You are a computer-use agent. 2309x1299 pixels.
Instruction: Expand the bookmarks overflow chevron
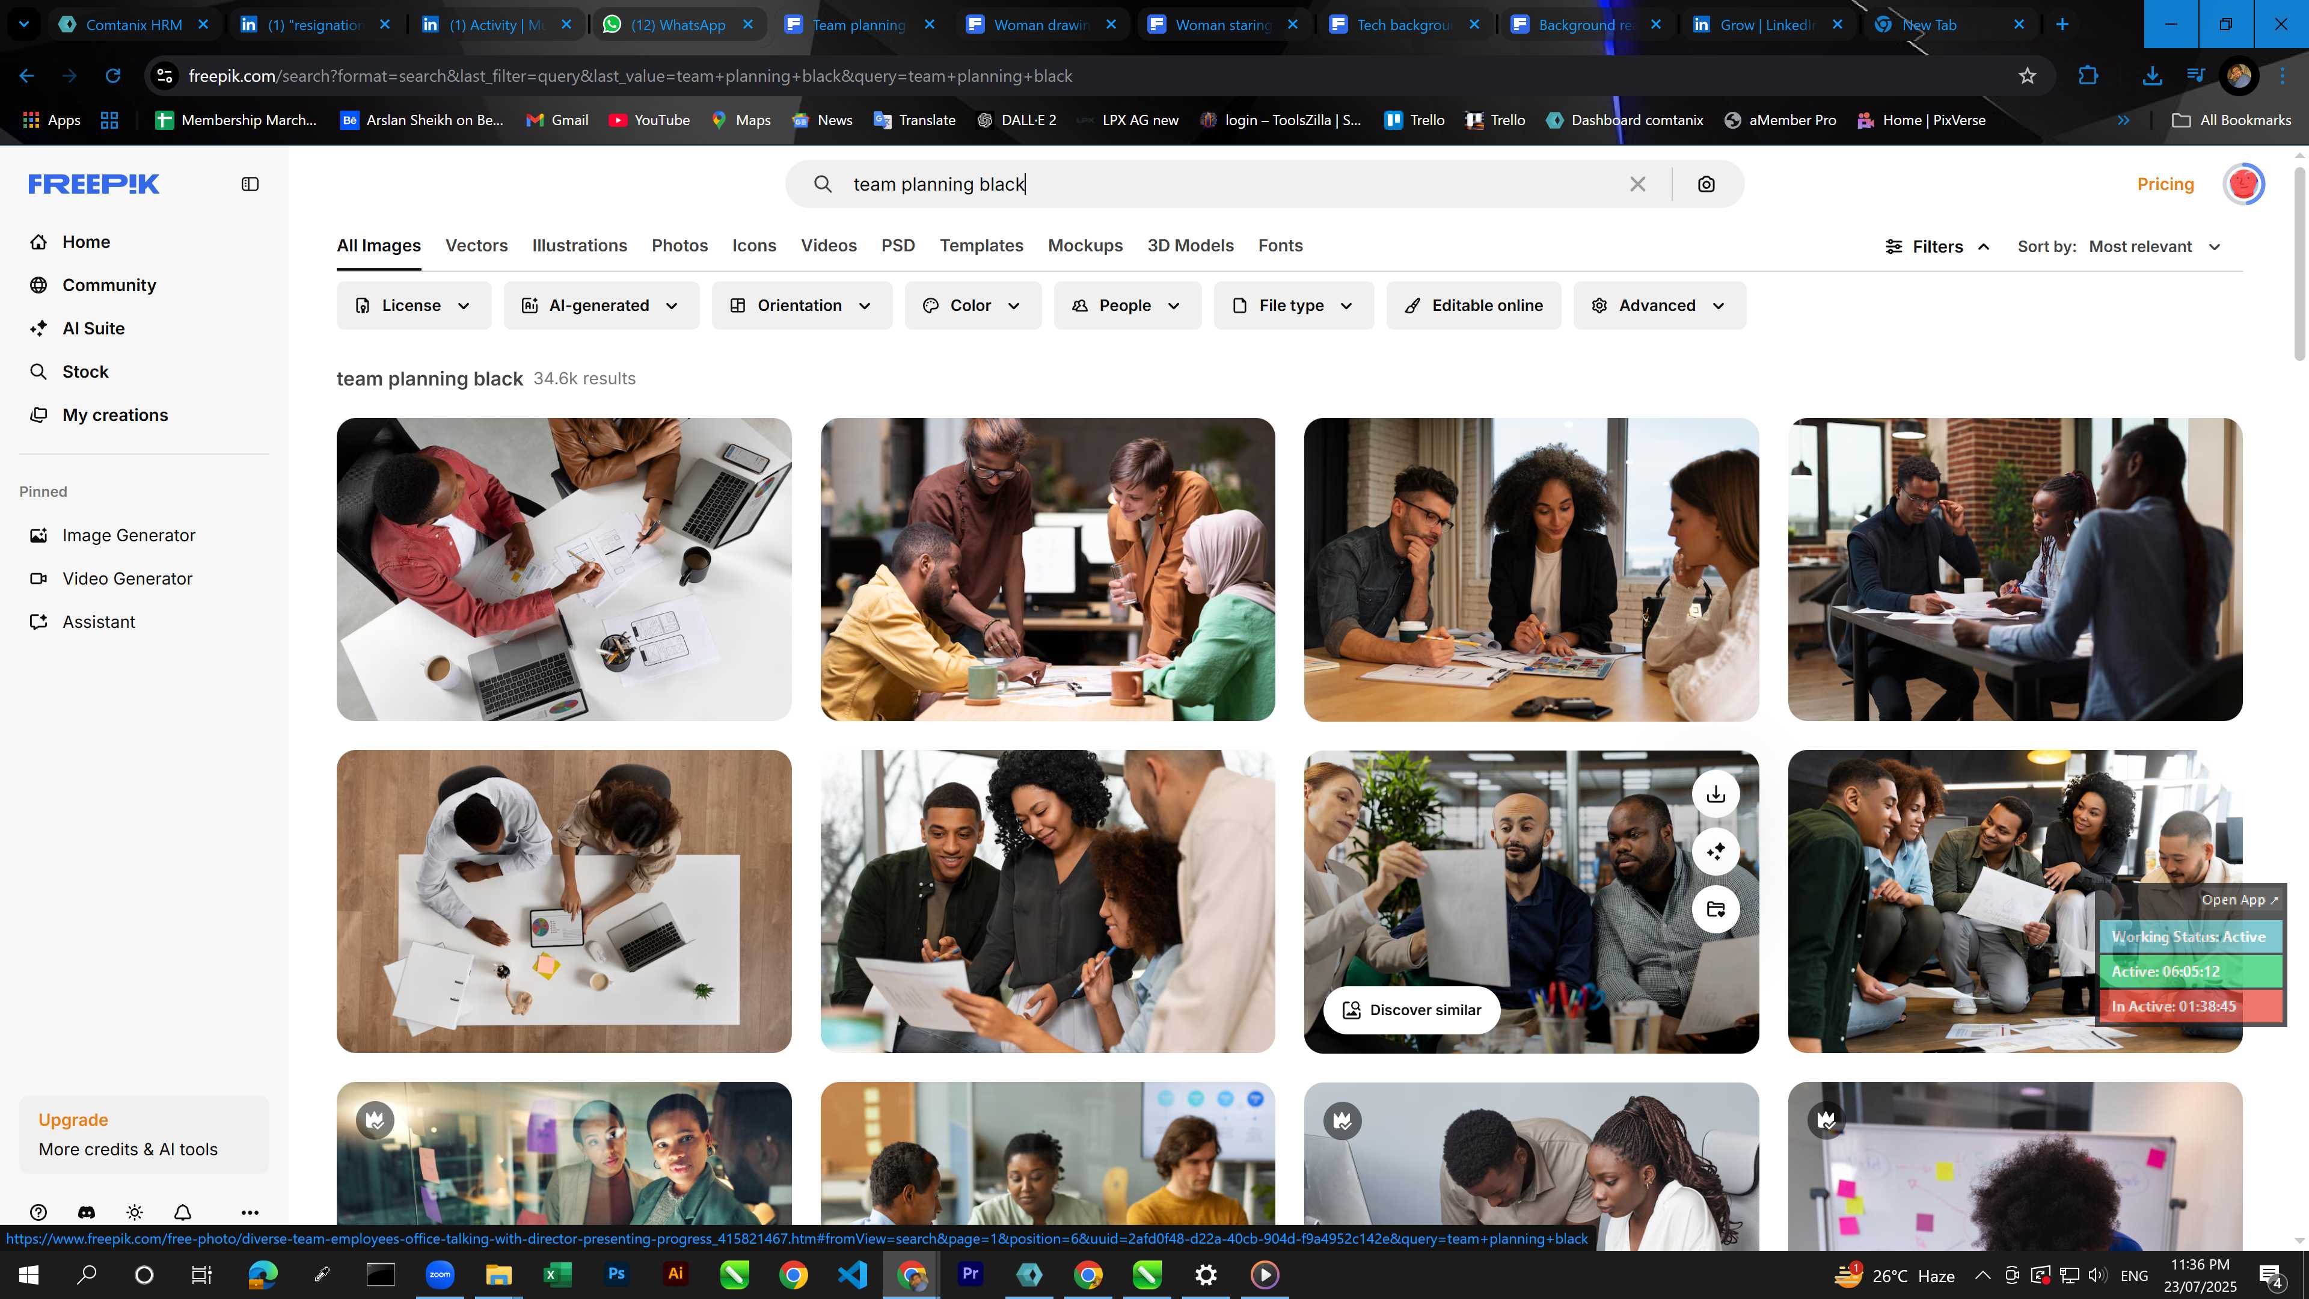coord(2123,120)
